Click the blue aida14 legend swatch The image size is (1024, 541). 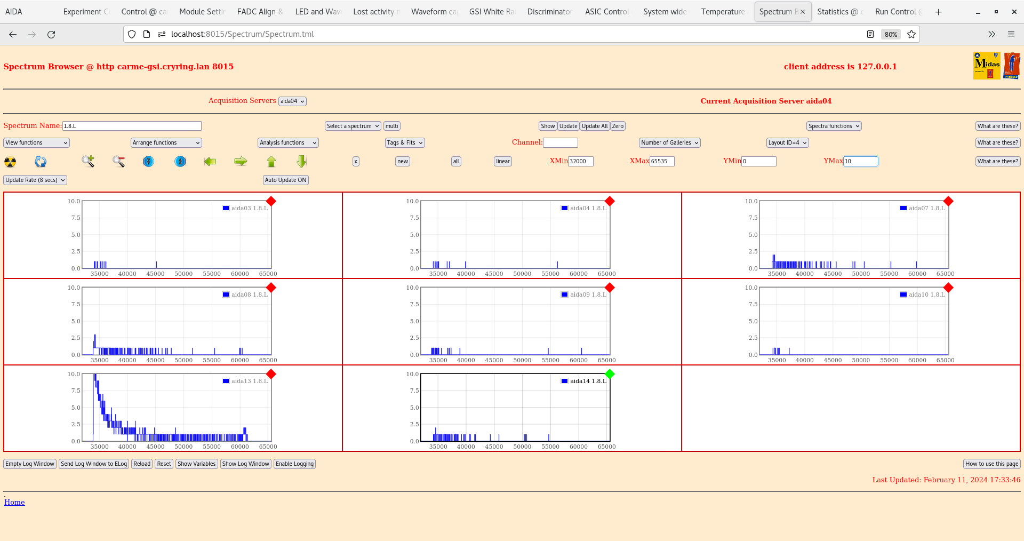(564, 381)
